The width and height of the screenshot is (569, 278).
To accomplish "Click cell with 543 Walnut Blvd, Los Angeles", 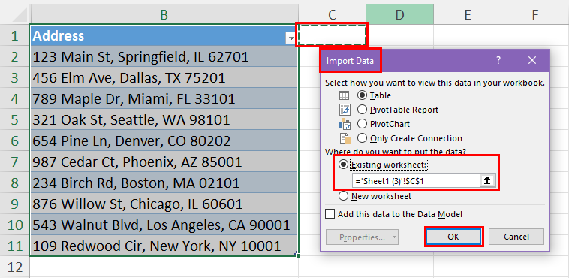I will pos(164,225).
